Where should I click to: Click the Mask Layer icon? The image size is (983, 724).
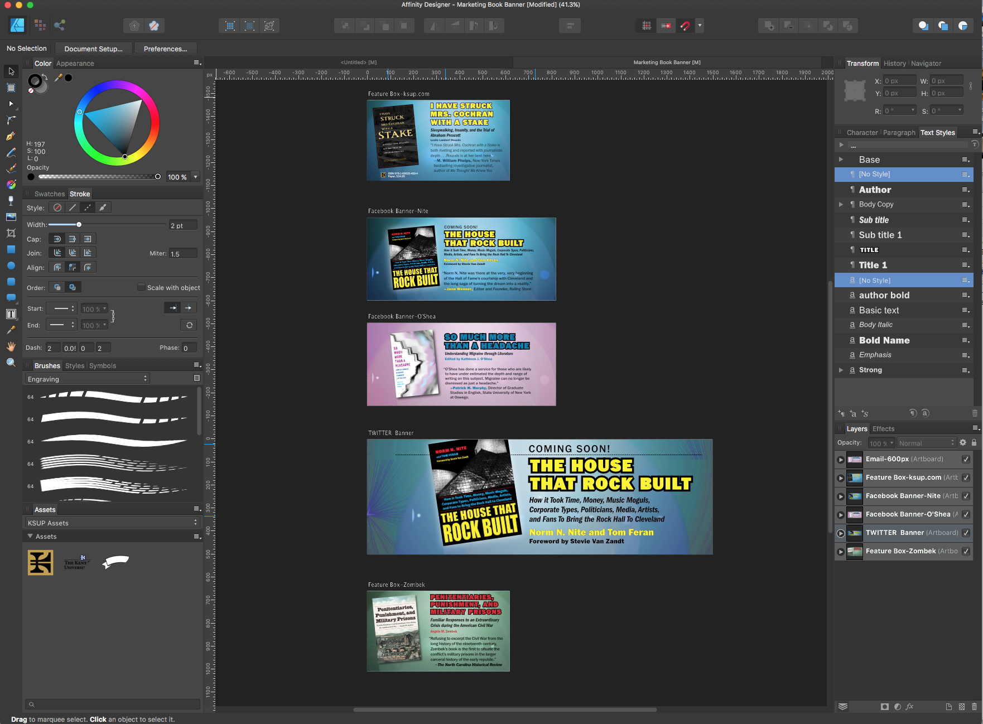coord(884,706)
